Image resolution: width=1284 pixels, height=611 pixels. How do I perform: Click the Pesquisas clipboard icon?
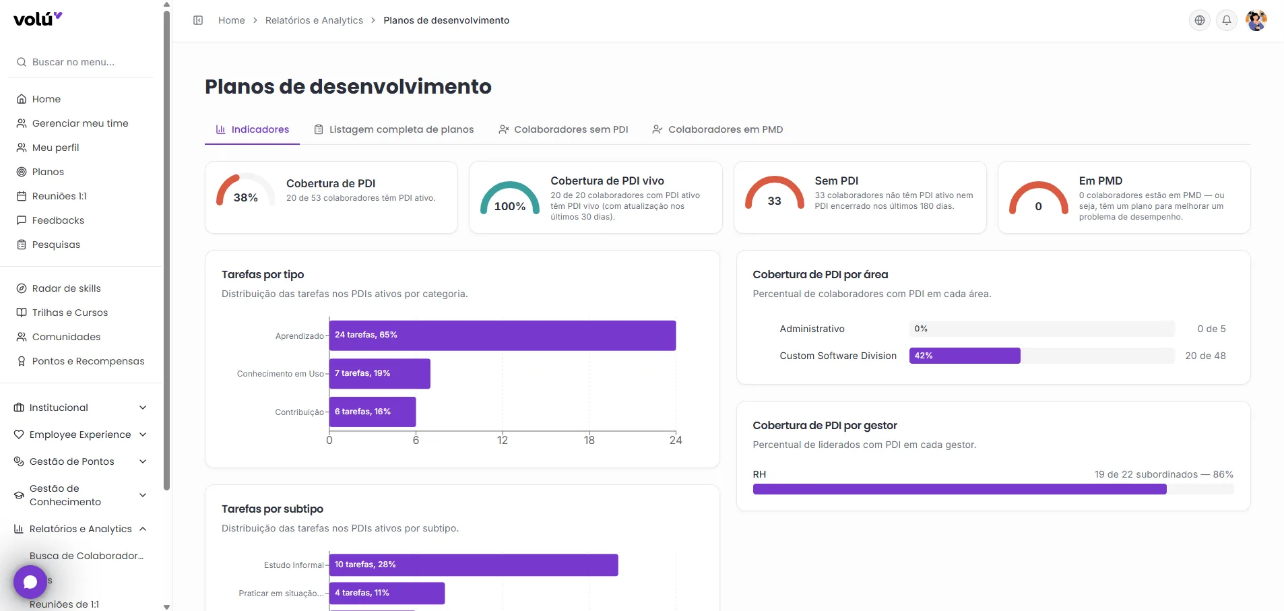click(x=22, y=245)
